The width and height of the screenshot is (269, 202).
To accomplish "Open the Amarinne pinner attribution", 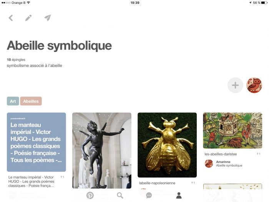I will tap(224, 164).
